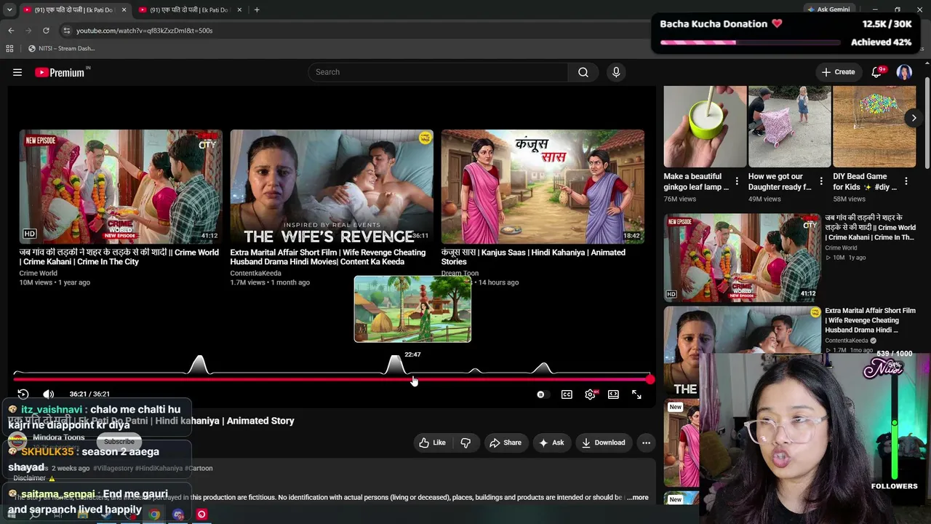This screenshot has height=524, width=931.
Task: Open options for DIY Bead Game short
Action: pos(906,181)
